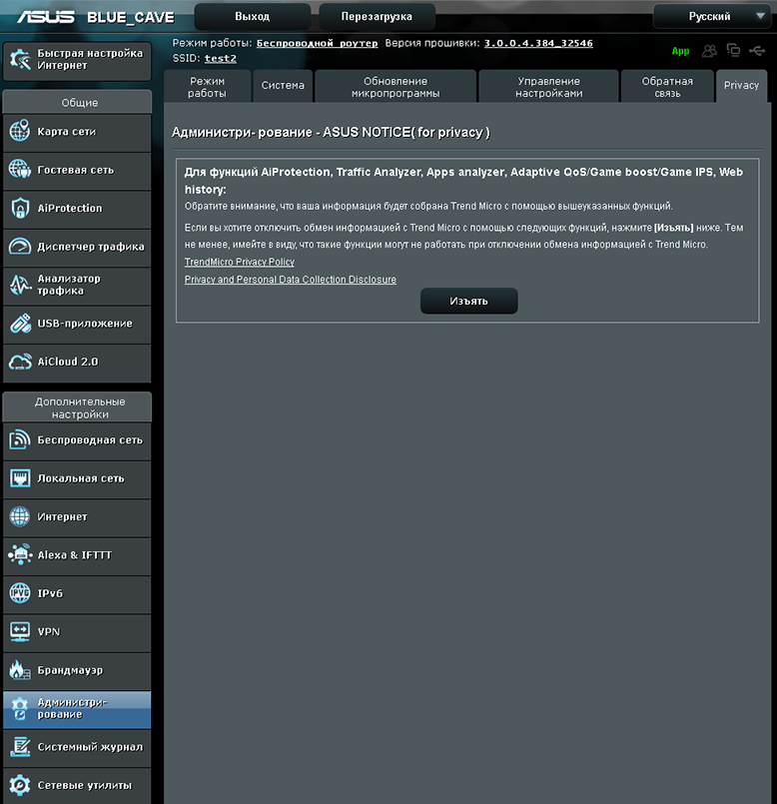Screen dimensions: 777x804
Task: Click the Локальная сеть LAN icon
Action: point(20,477)
